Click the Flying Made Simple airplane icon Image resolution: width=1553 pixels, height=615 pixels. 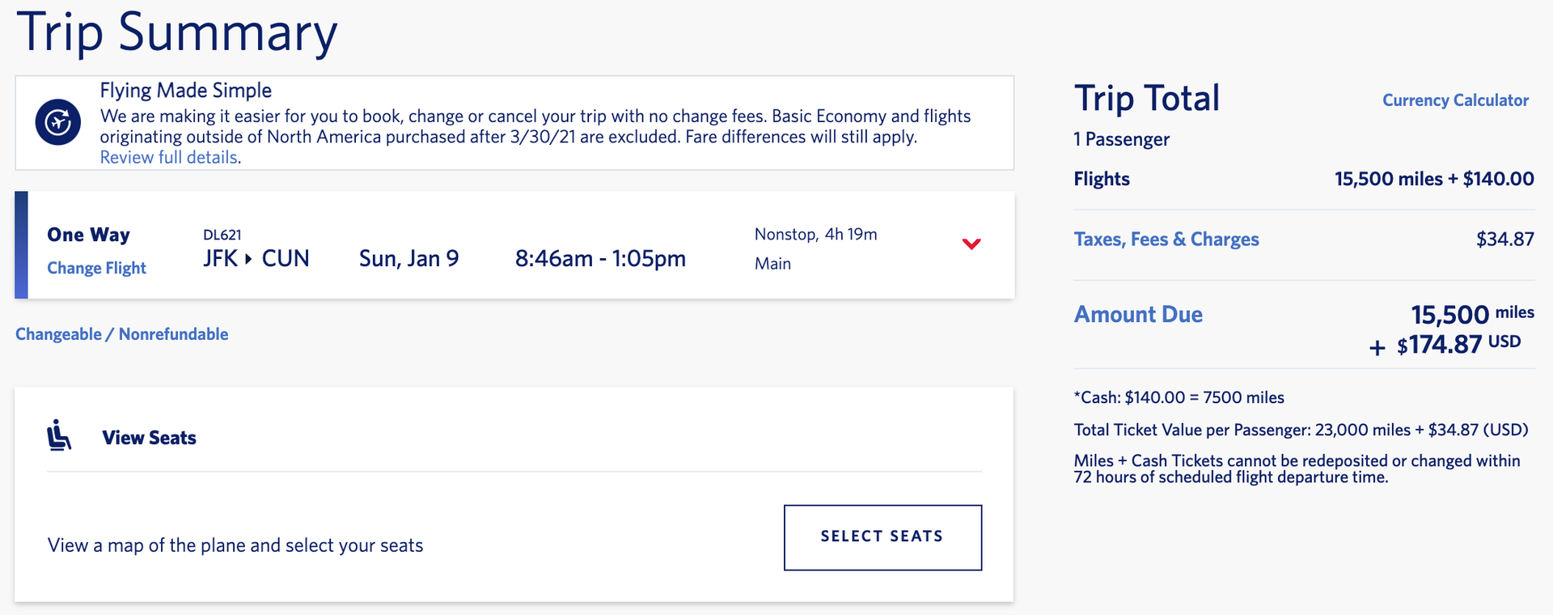coord(57,123)
